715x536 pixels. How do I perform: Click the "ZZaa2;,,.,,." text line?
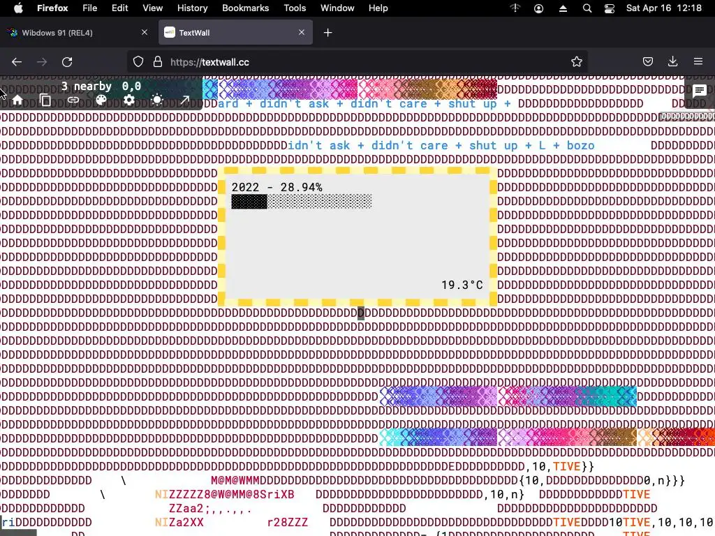click(209, 508)
